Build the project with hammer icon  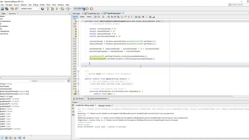(48, 9)
